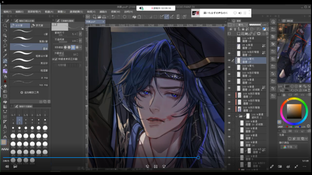Click the video progress bar handle

[198, 157]
